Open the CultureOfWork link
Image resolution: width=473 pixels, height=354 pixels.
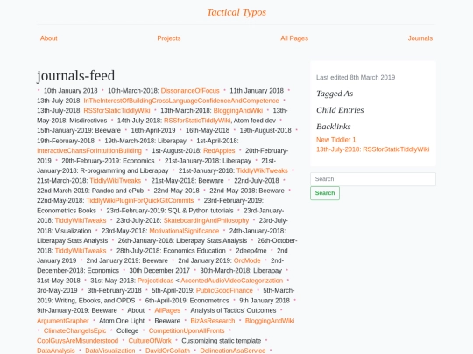click(150, 341)
